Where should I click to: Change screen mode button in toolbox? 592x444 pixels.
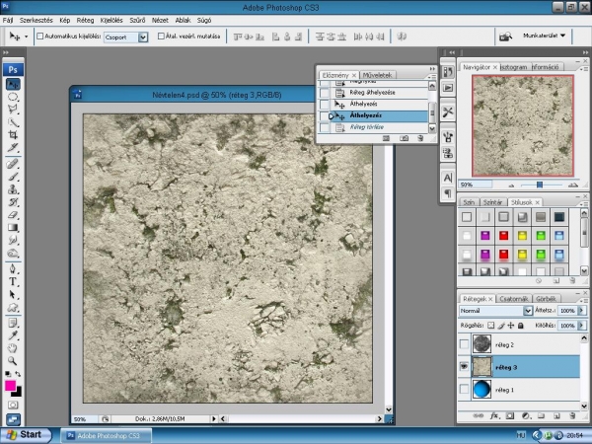pyautogui.click(x=13, y=419)
